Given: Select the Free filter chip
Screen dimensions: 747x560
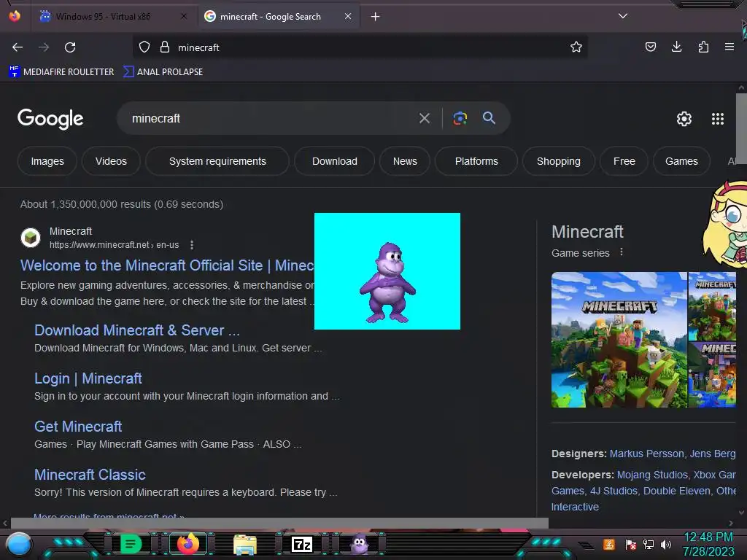Looking at the screenshot, I should coord(624,161).
